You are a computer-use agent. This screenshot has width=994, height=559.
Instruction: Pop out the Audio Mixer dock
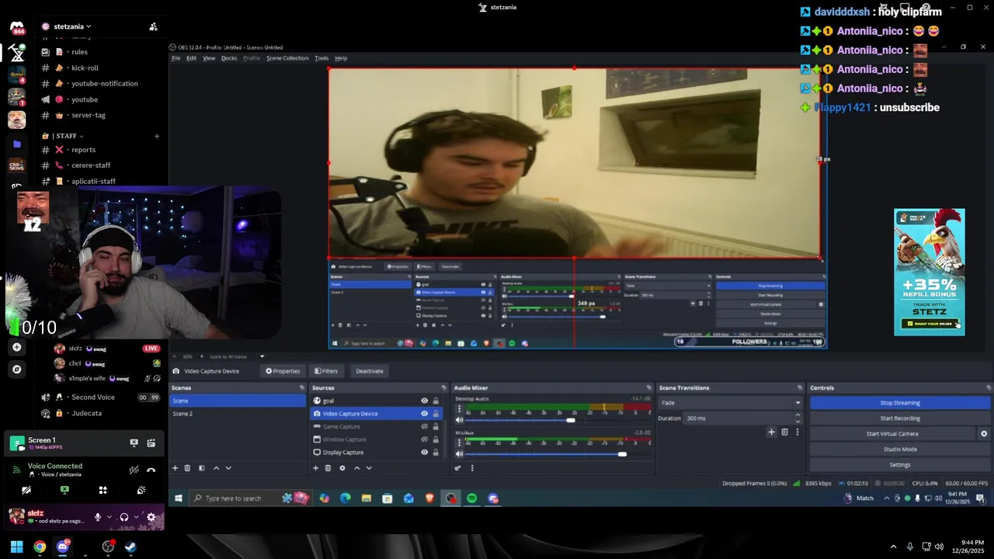(648, 387)
